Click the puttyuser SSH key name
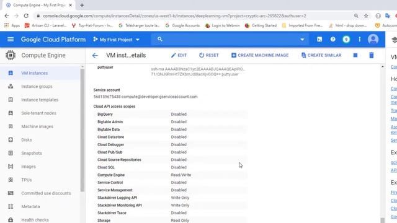This screenshot has height=223, width=397. pyautogui.click(x=105, y=68)
